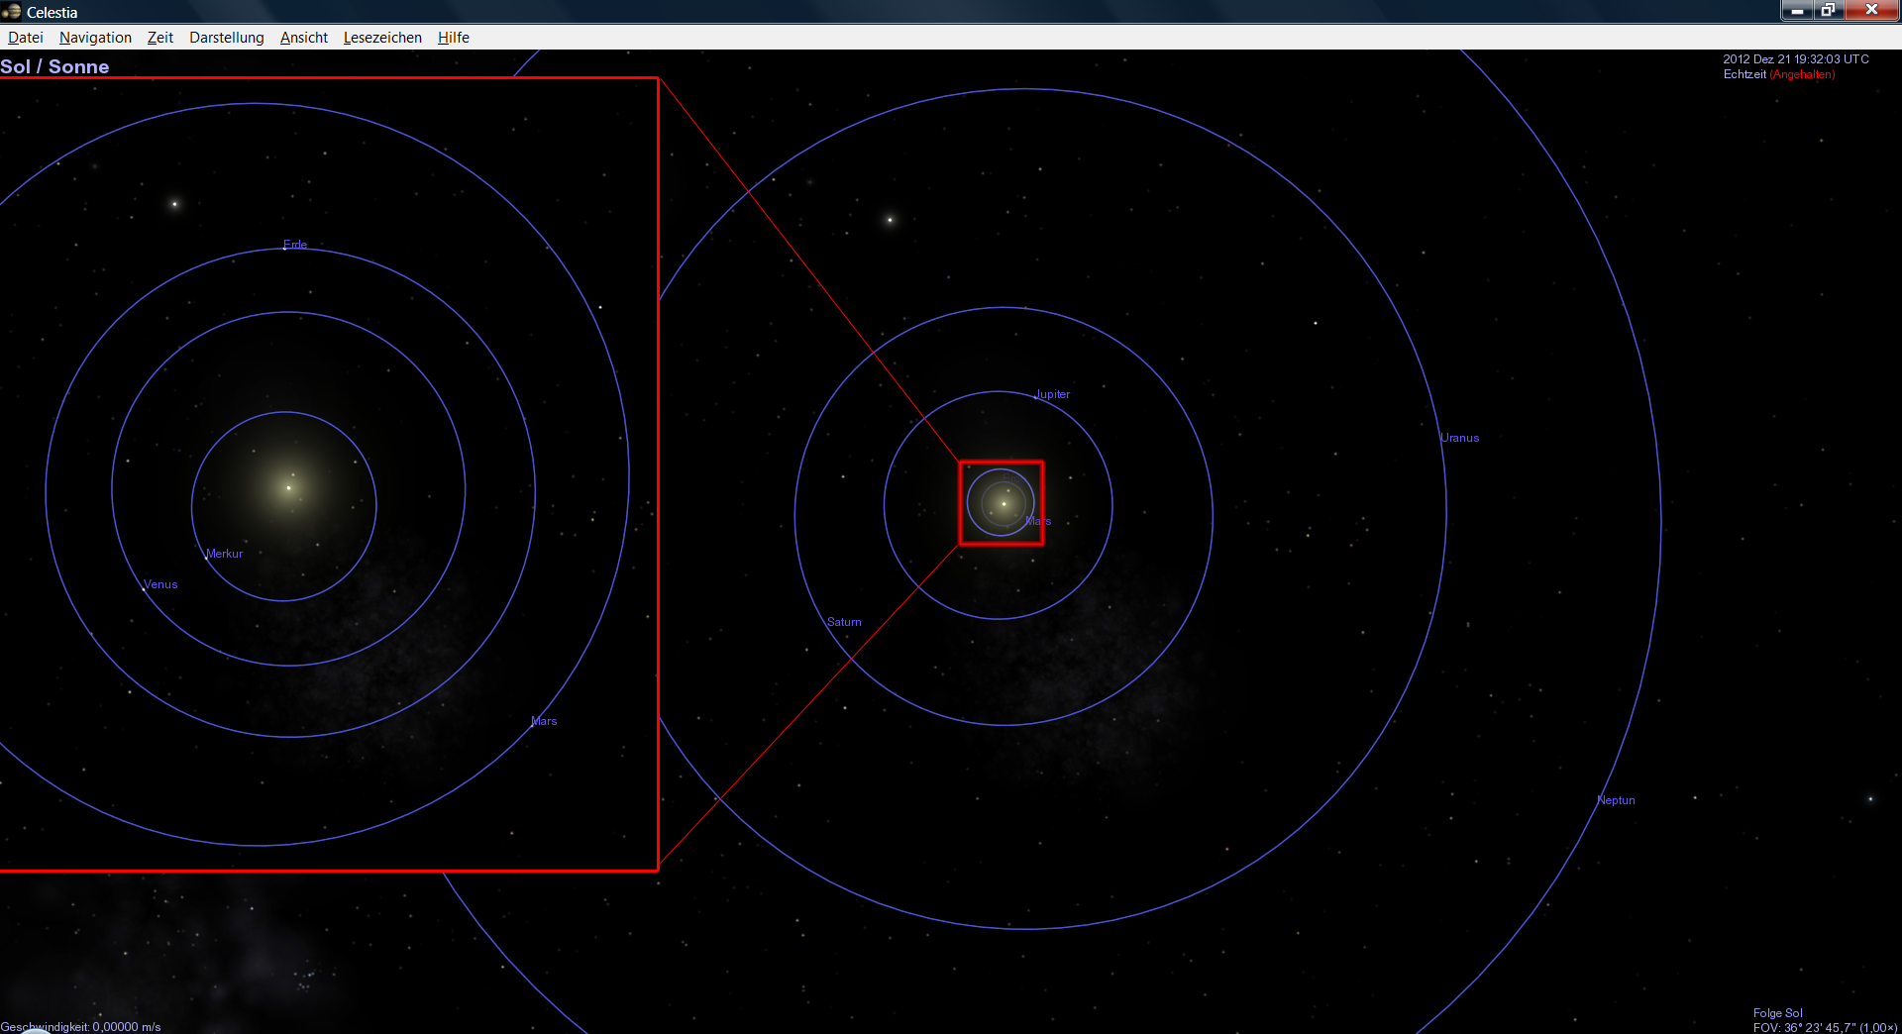Click the Mars label near the Sun

(1038, 521)
